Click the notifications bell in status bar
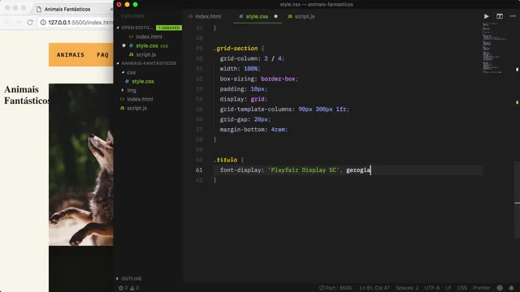Screen dimensions: 520x292 click(511, 288)
